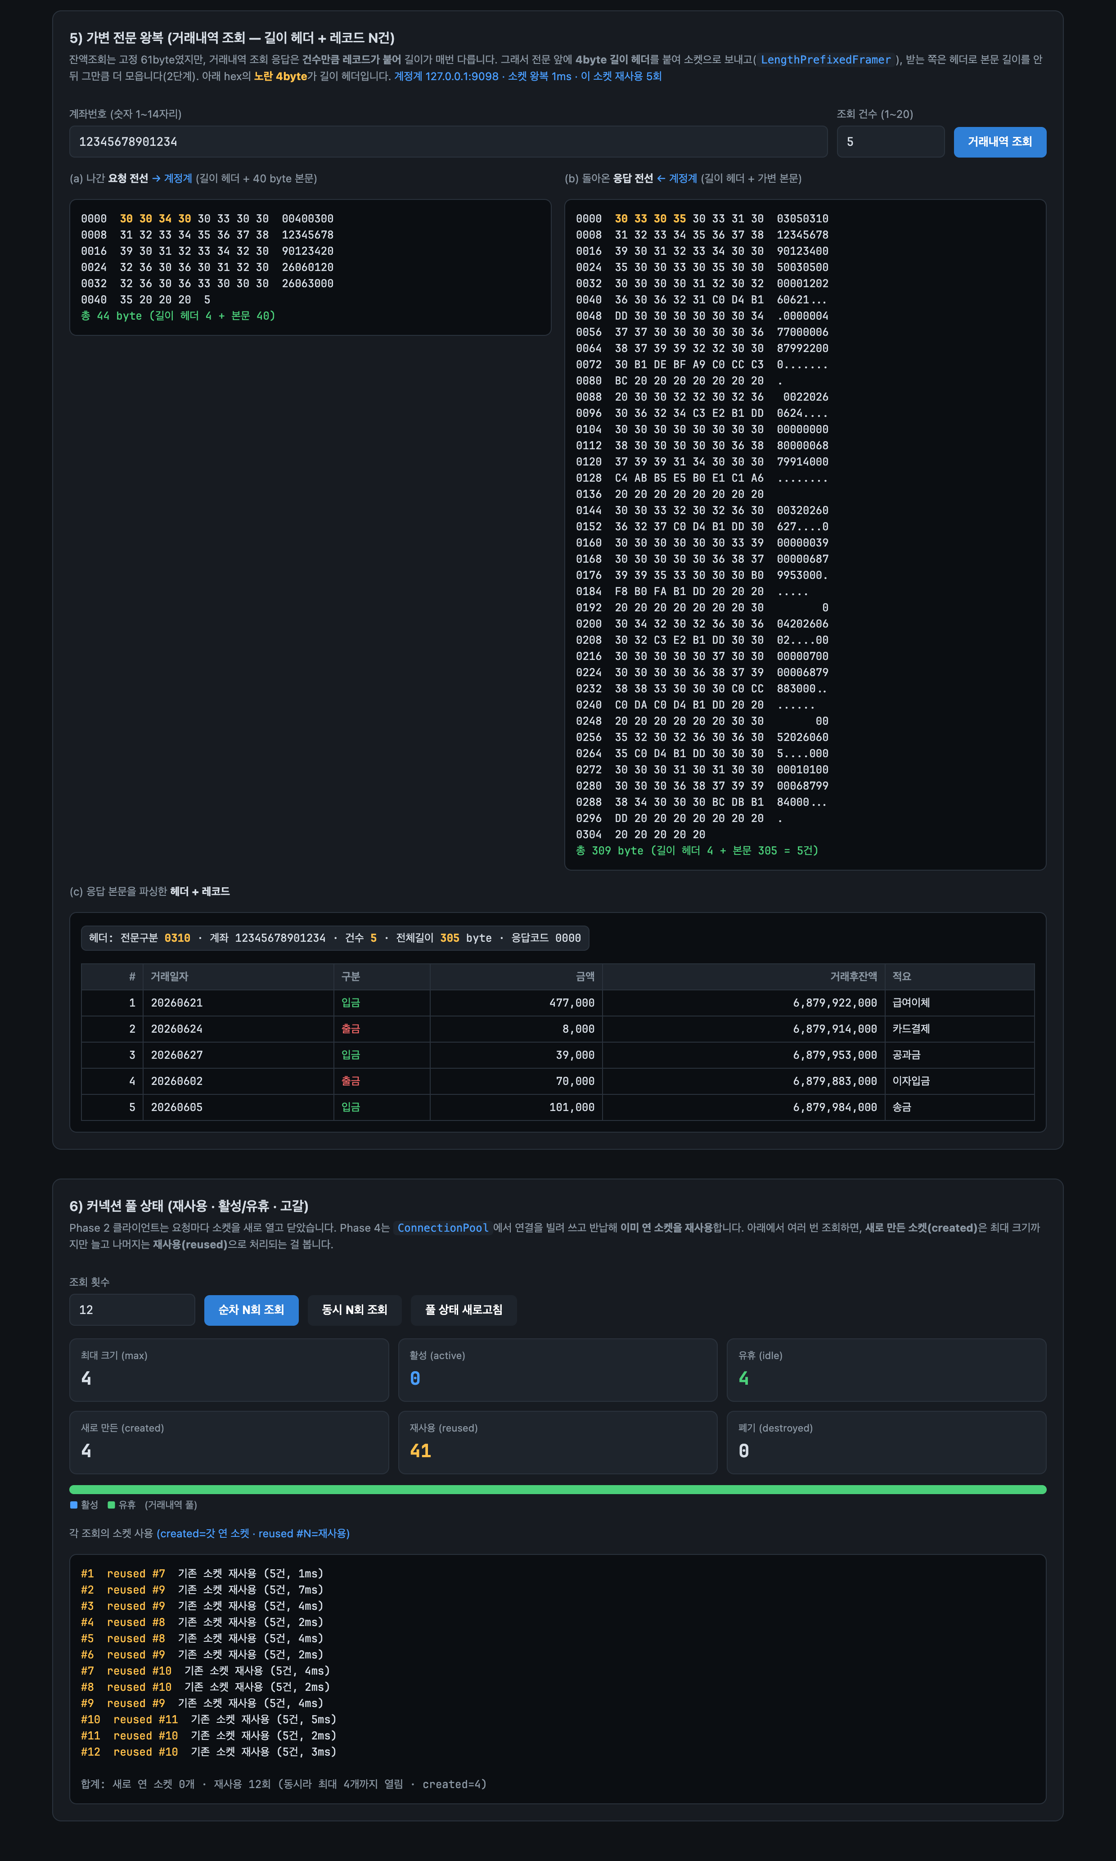The image size is (1116, 1861).
Task: Click the ConnectionPool code label
Action: (x=443, y=1228)
